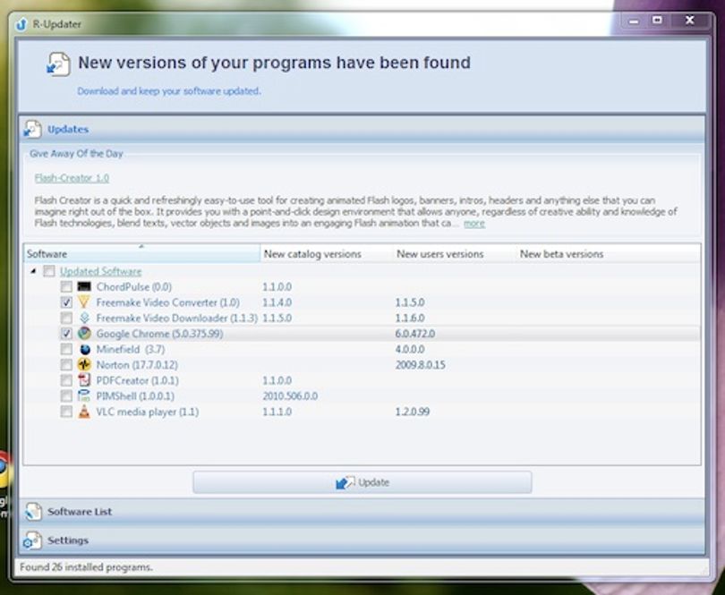Click the Norton program icon

pos(84,364)
